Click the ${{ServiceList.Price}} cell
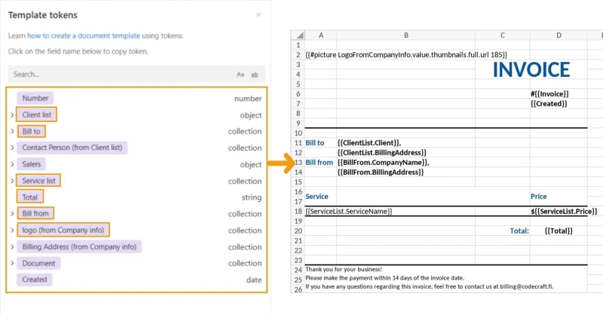 point(564,211)
